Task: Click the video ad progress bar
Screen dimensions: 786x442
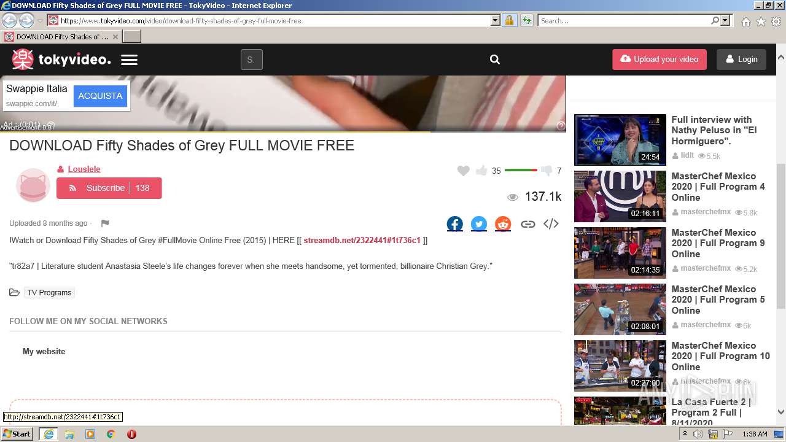Action: [x=283, y=131]
